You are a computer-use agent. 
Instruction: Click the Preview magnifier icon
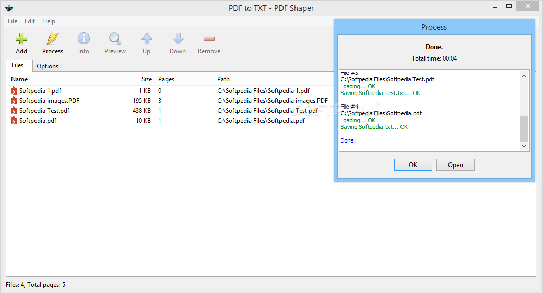[115, 39]
